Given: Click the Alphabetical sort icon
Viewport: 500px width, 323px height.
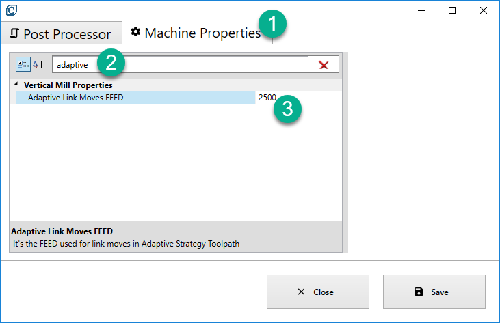Looking at the screenshot, I should (38, 64).
